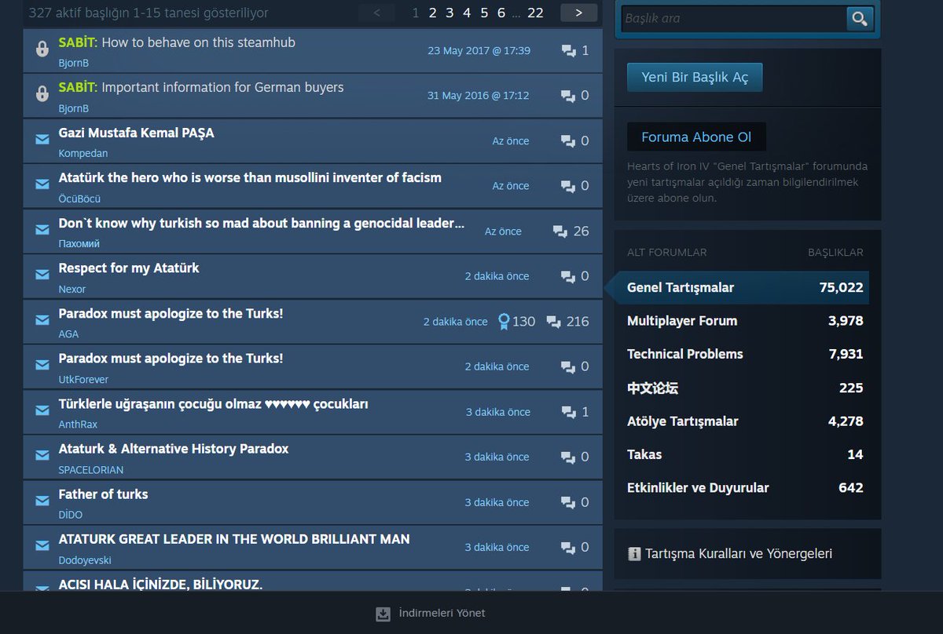
Task: Jump to page 6 of discussions
Action: point(501,13)
